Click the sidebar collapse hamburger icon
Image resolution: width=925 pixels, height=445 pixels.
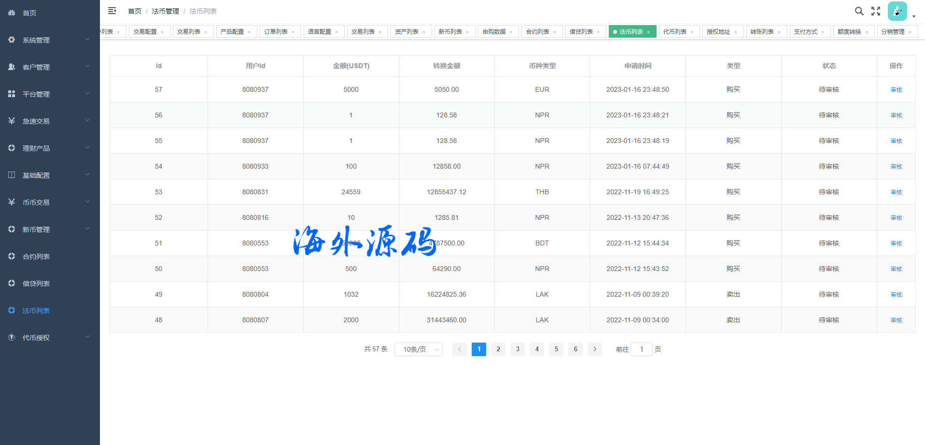click(112, 11)
